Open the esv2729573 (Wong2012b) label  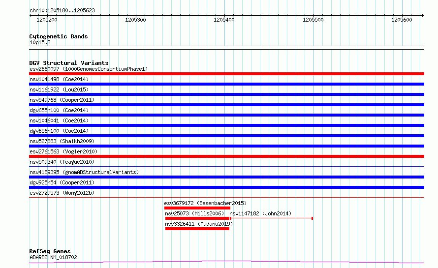62,193
